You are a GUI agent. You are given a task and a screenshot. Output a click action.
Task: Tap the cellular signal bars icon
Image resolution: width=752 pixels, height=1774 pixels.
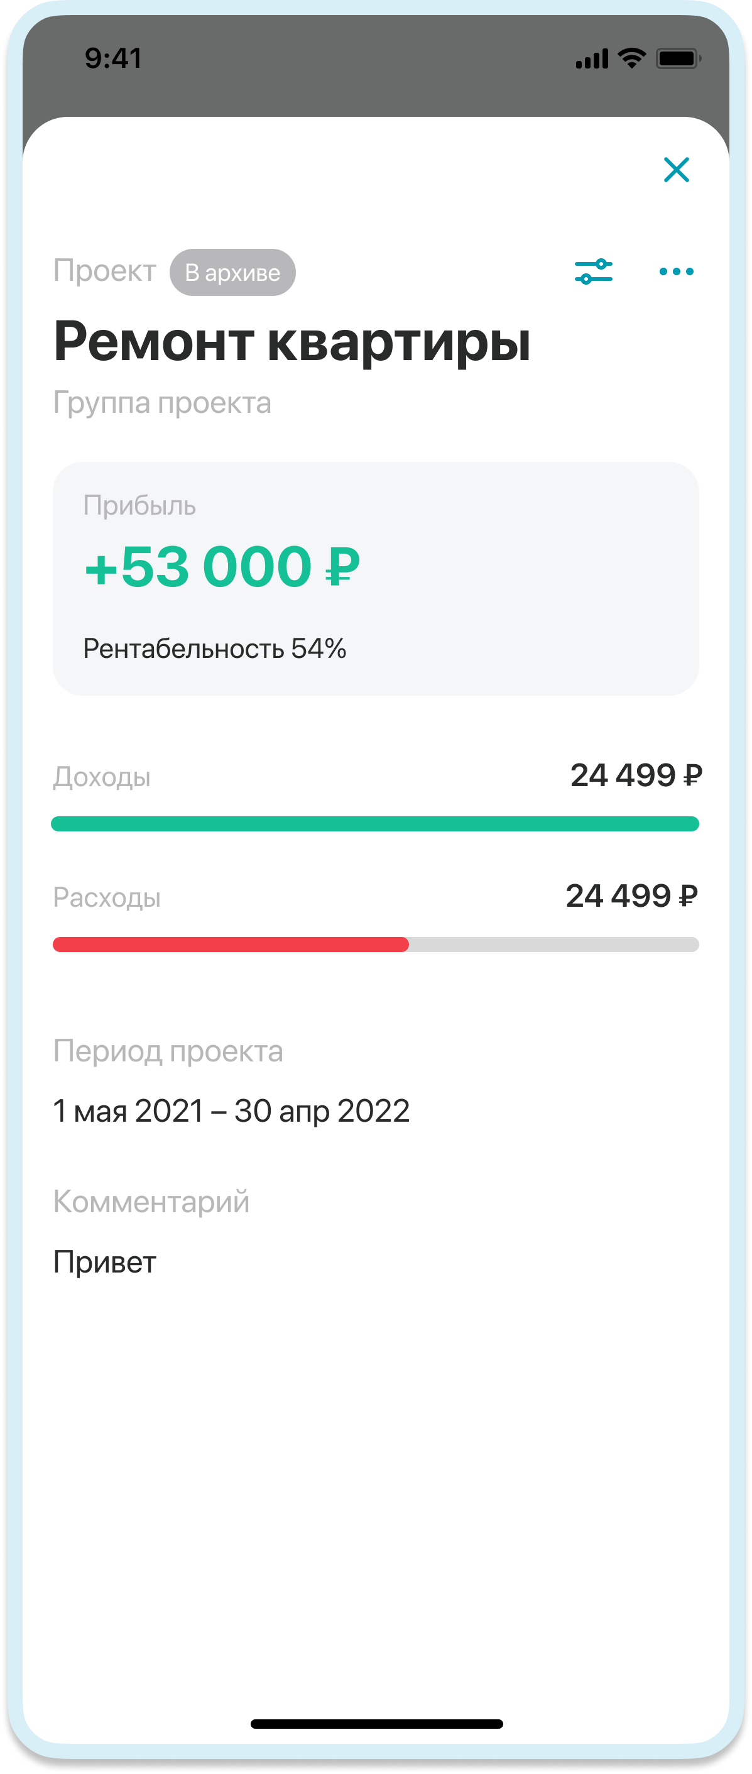[592, 59]
